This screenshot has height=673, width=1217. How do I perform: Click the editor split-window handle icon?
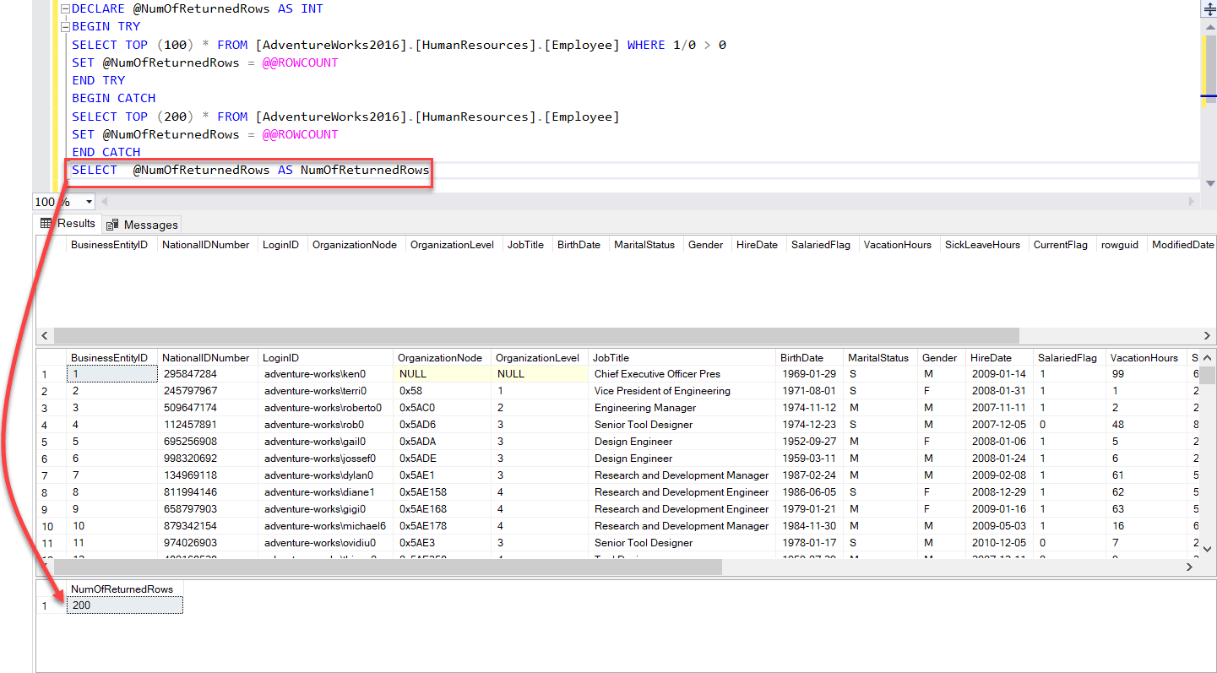[x=1209, y=8]
